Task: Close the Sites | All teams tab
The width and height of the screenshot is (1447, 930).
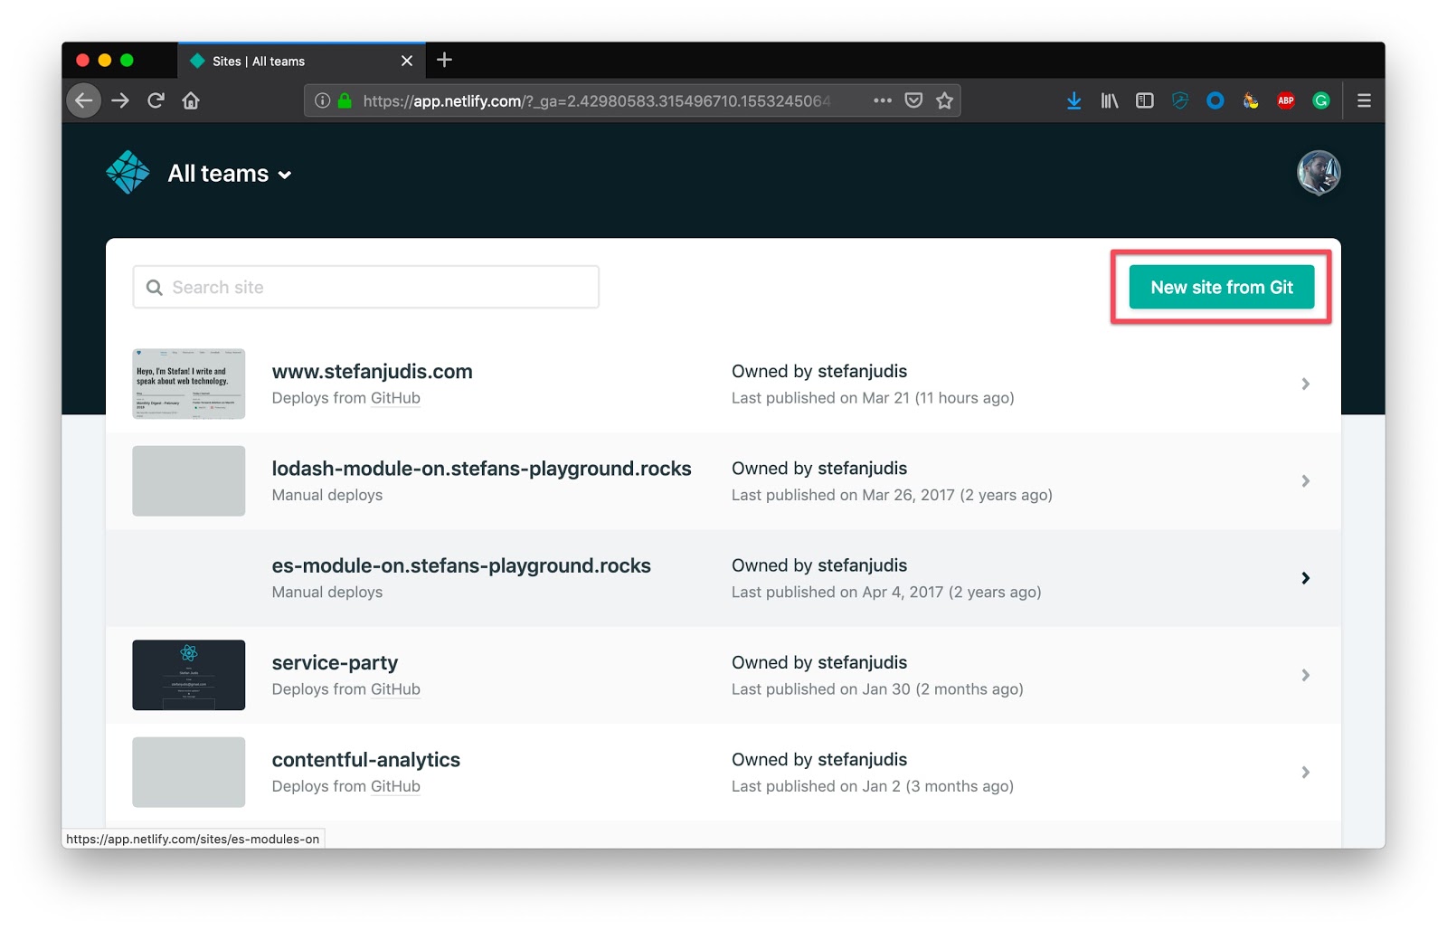Action: [407, 61]
